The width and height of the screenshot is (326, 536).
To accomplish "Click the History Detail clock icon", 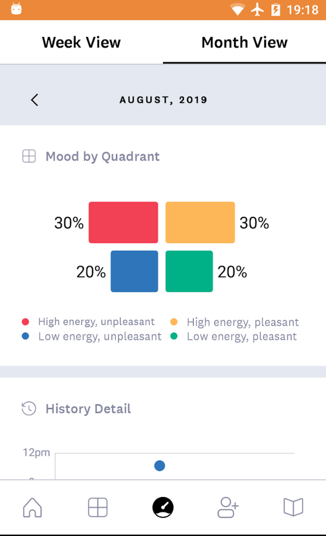I will [29, 409].
